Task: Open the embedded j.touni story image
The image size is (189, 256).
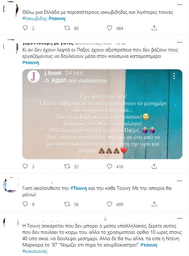Action: (x=102, y=114)
